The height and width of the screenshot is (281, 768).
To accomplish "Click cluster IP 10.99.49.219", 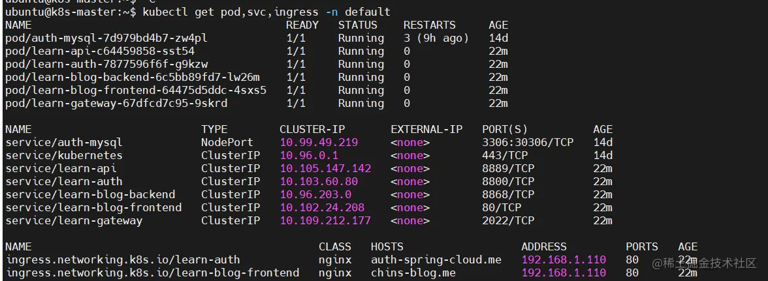I will (x=318, y=142).
